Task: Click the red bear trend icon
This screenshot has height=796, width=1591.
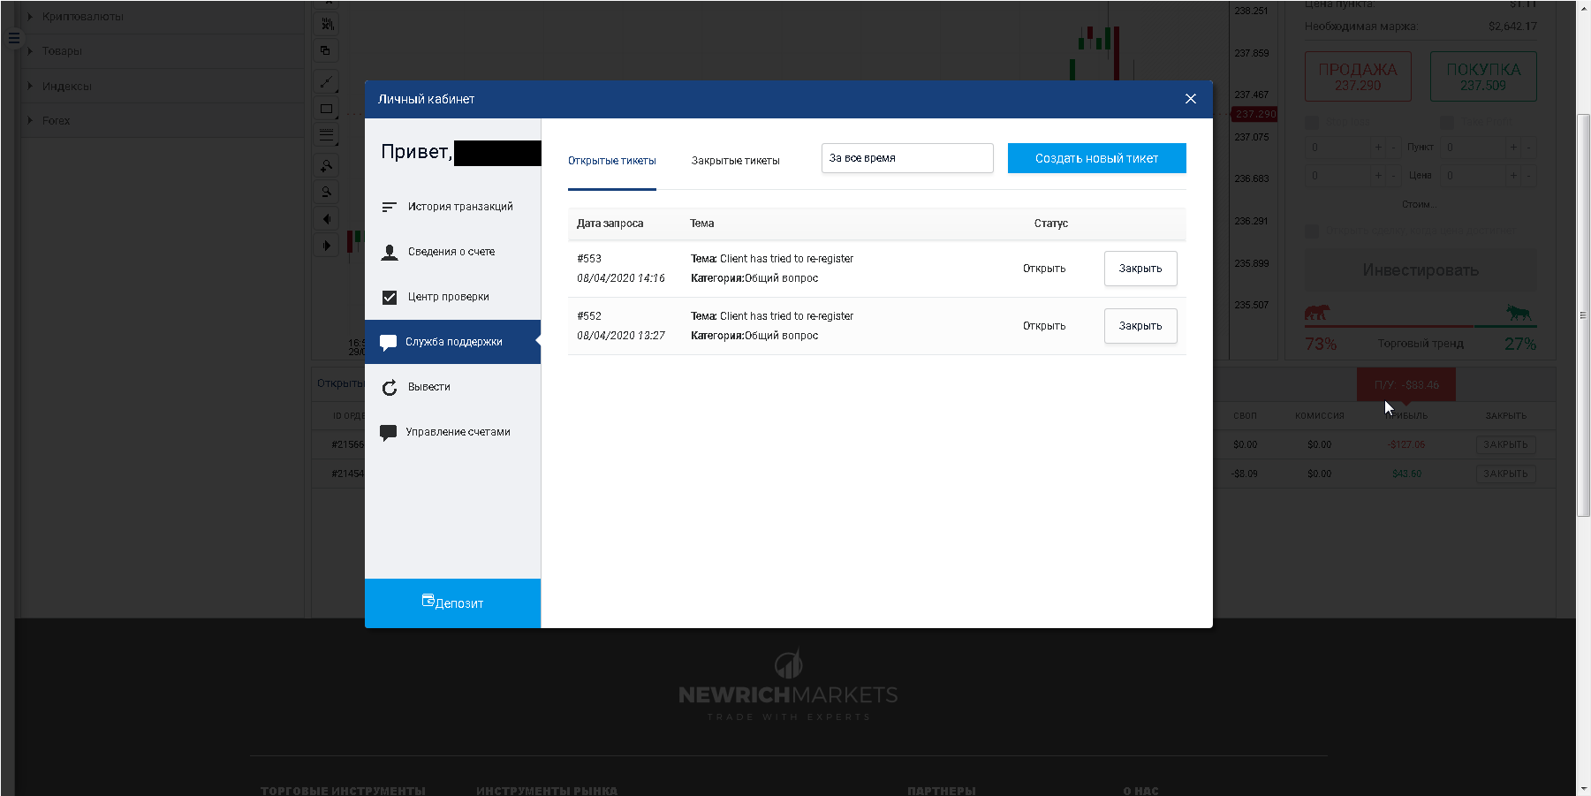Action: pos(1317,313)
